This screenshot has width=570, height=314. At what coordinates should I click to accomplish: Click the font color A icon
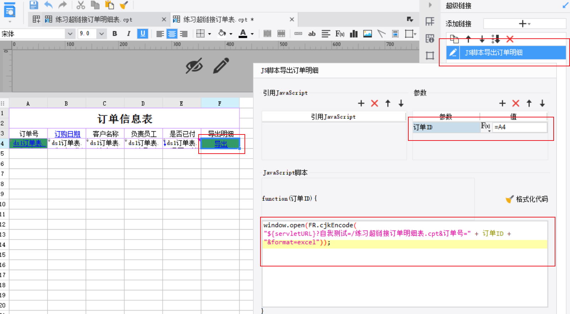[x=243, y=34]
